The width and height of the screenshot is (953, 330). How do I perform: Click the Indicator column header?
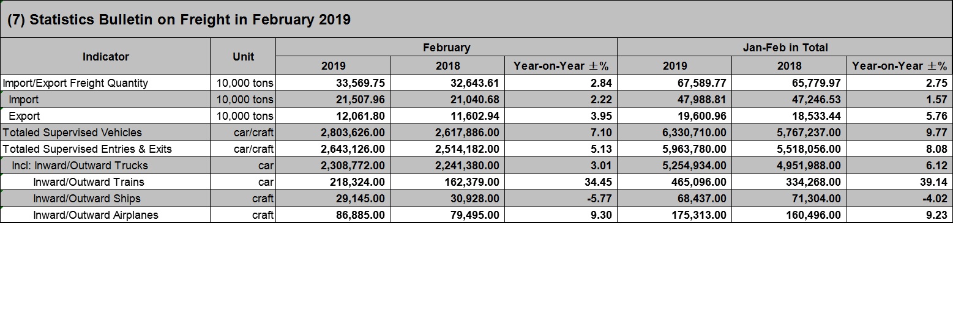(105, 56)
